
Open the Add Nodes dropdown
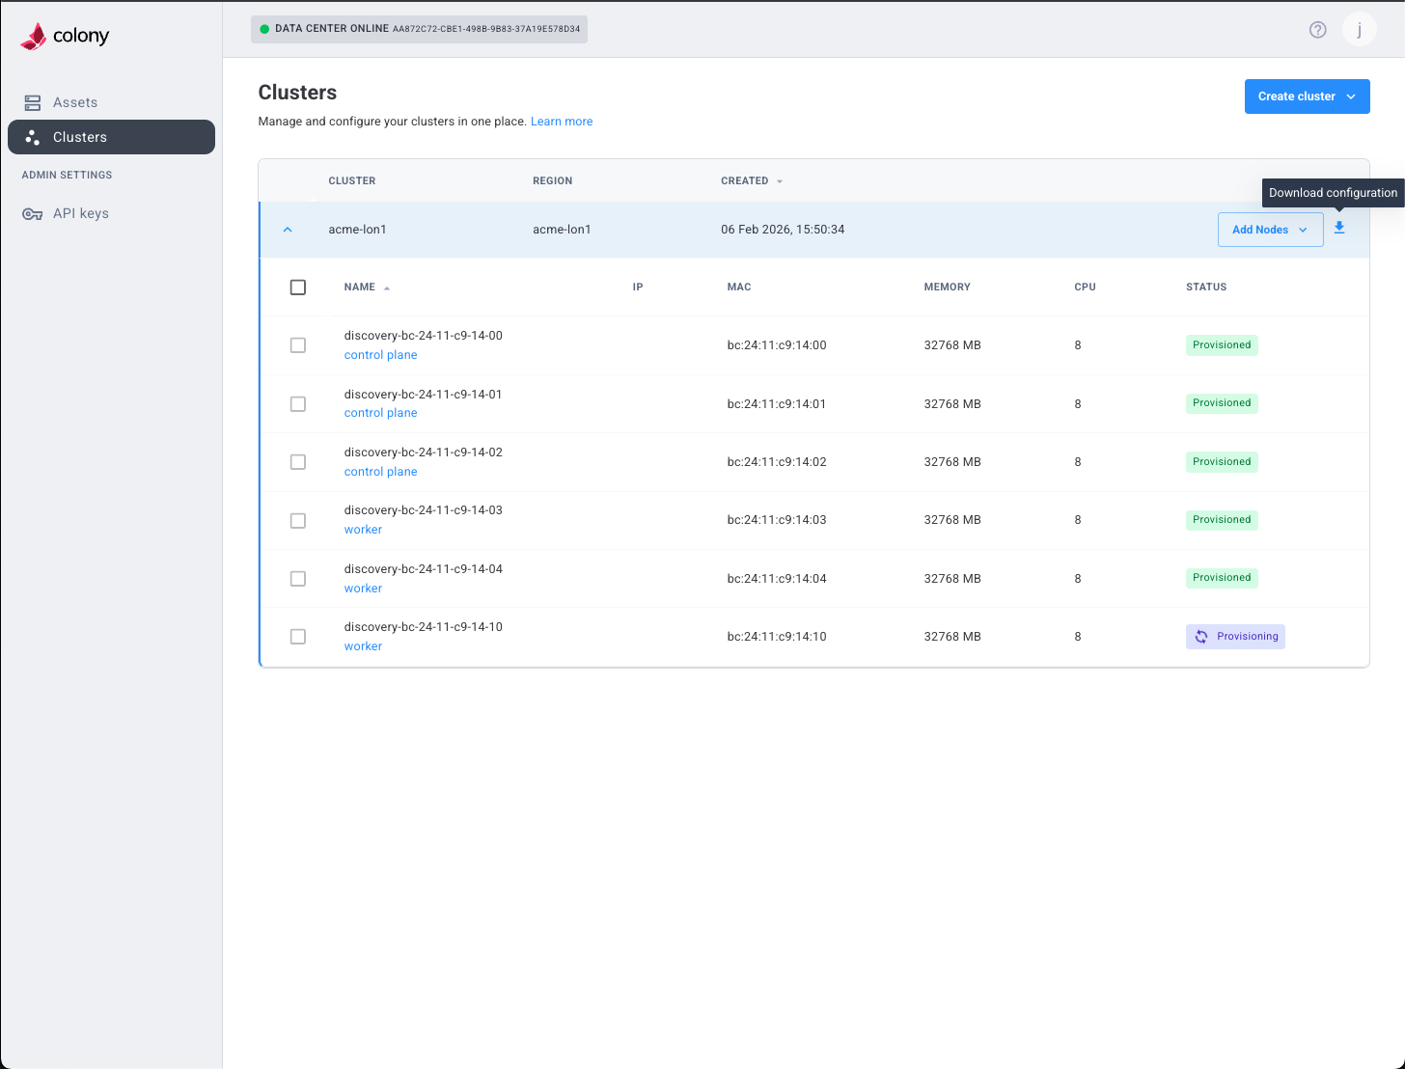(x=1270, y=229)
